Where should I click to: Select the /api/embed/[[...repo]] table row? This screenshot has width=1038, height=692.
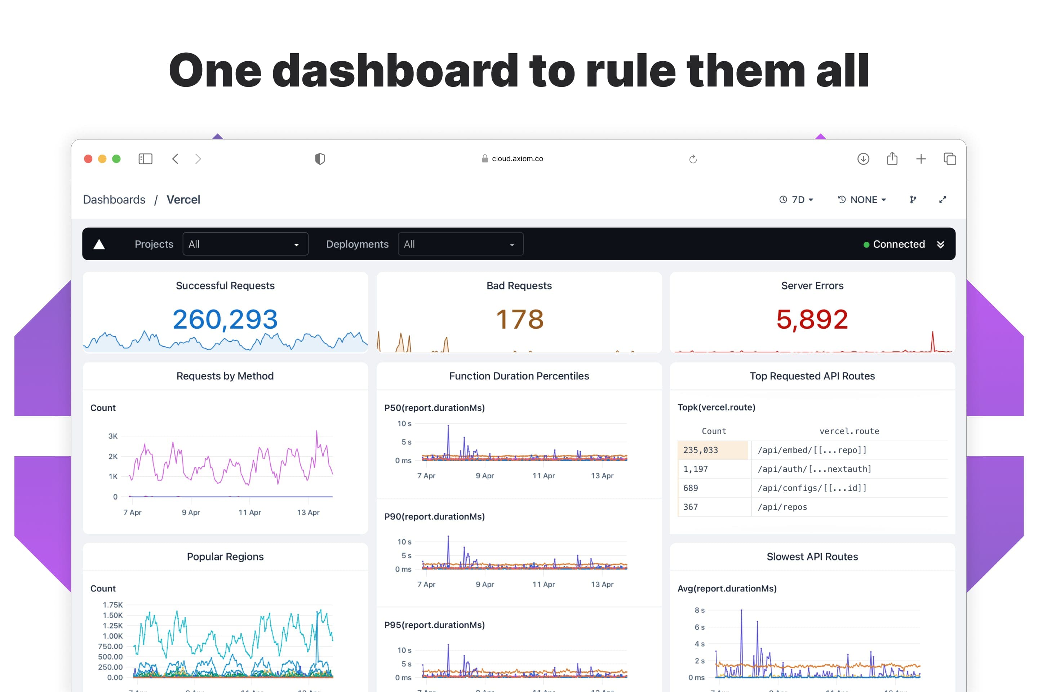pos(812,450)
